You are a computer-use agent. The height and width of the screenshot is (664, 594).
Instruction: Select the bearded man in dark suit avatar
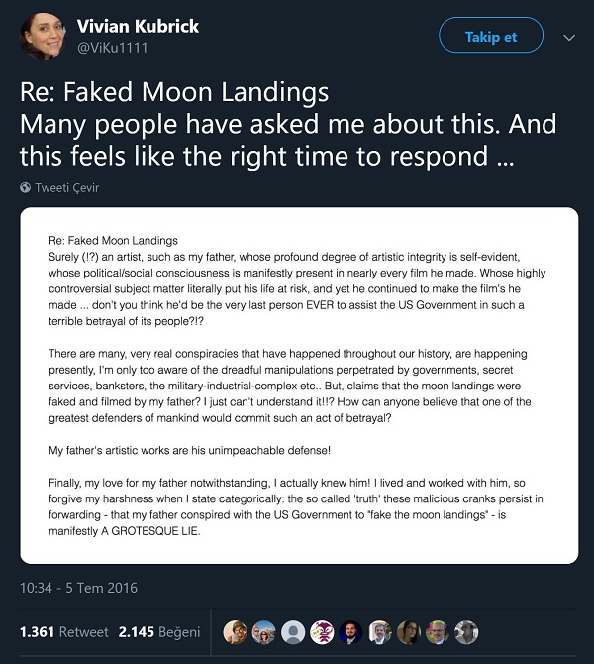point(350,631)
